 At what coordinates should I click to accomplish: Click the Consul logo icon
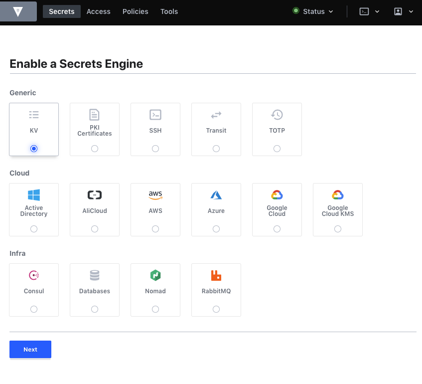click(34, 275)
